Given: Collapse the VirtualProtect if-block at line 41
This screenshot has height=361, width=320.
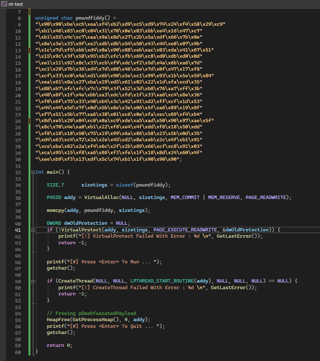Looking at the screenshot, I should [x=33, y=230].
